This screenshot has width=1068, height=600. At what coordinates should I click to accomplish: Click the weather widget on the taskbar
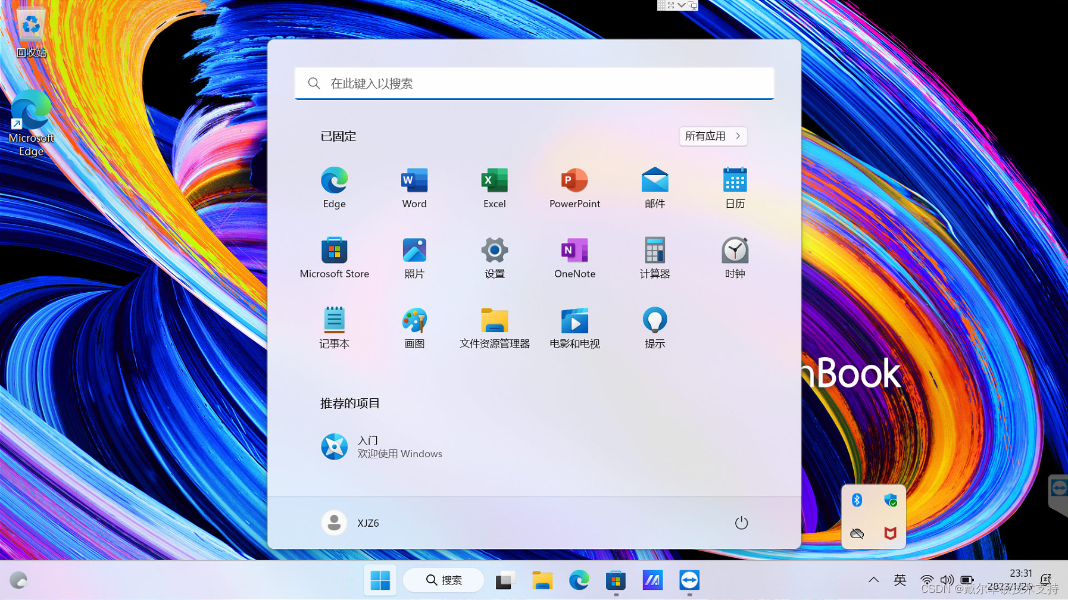click(x=18, y=580)
